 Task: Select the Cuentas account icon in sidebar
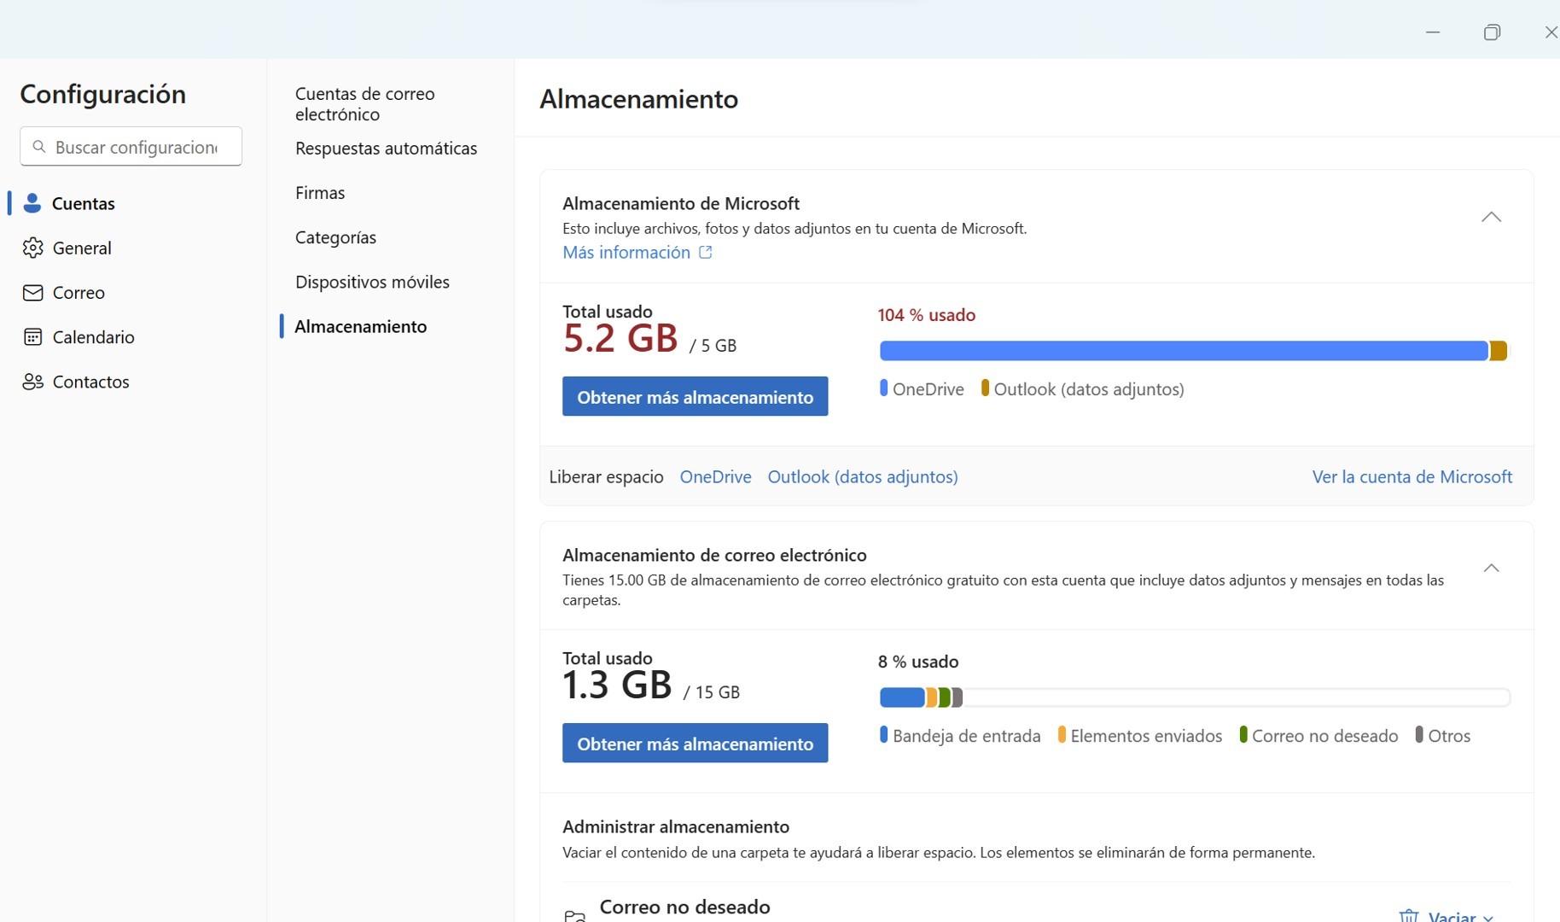[32, 203]
